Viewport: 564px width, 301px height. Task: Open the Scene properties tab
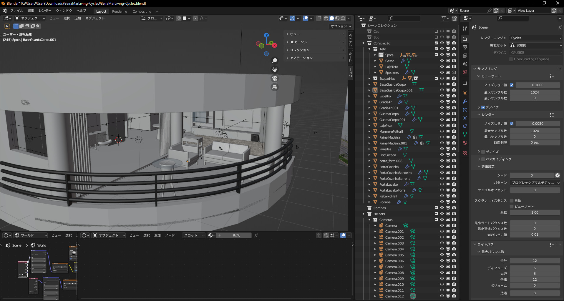[465, 64]
